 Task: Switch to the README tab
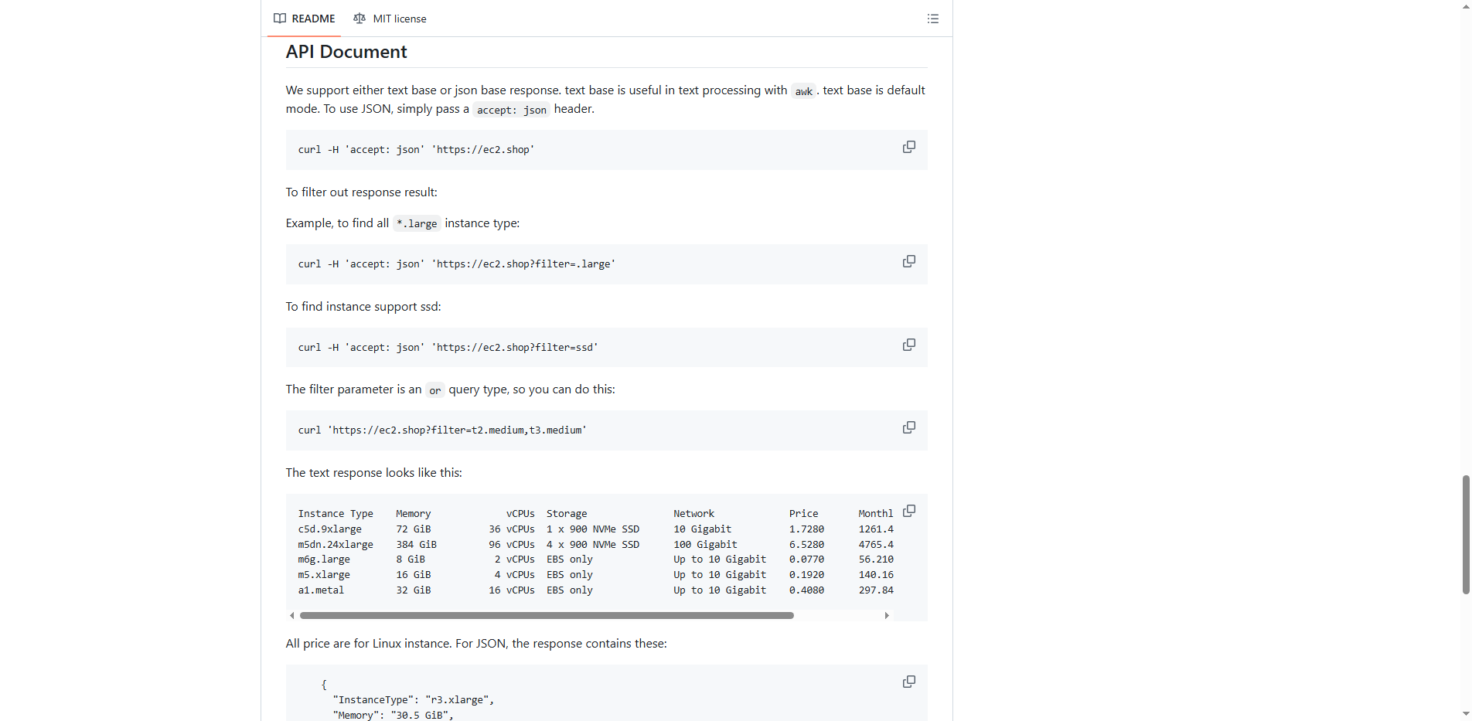(x=312, y=19)
